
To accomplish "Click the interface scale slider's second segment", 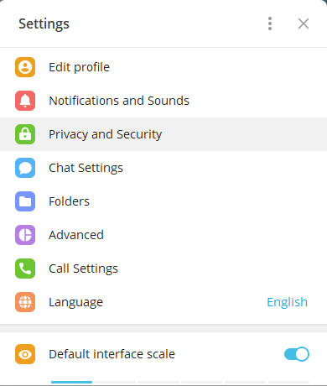I will coord(115,382).
